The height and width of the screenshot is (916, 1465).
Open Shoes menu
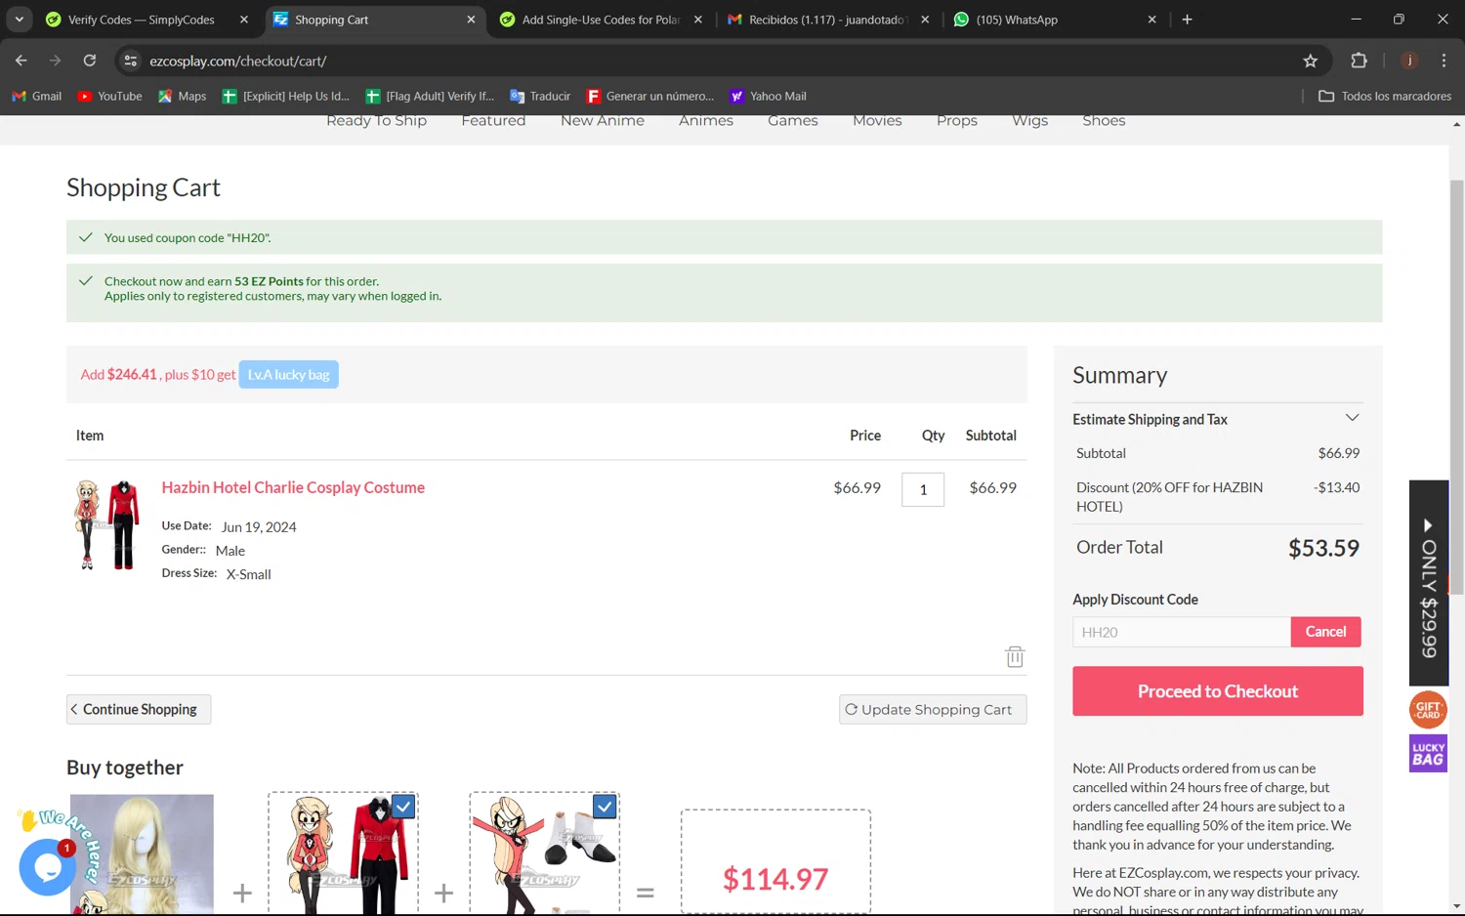(1104, 120)
